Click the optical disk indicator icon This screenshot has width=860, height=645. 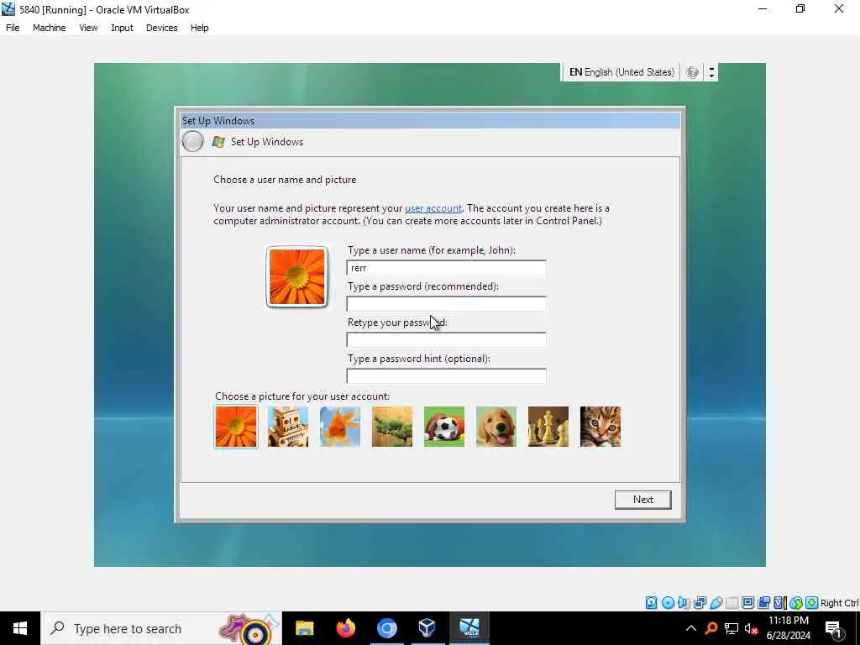coord(668,603)
